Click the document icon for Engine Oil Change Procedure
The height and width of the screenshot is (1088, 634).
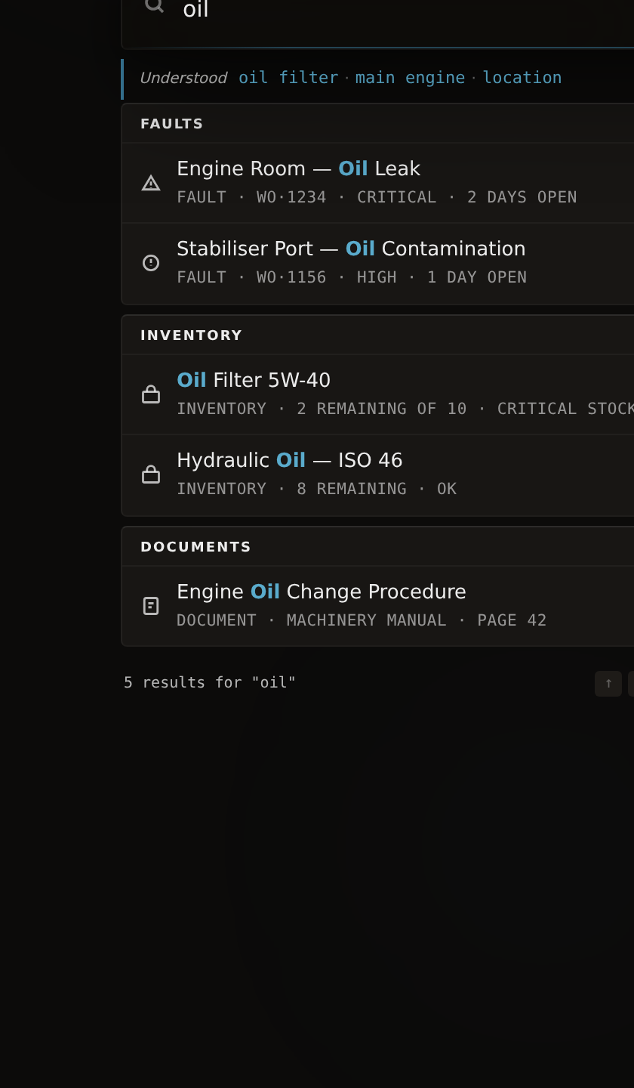pyautogui.click(x=152, y=605)
